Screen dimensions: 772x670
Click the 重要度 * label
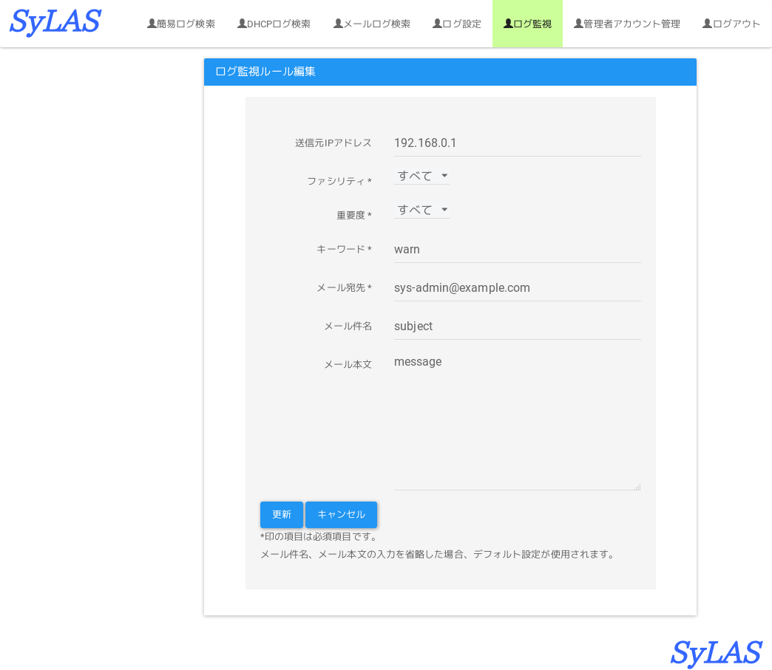coord(354,216)
